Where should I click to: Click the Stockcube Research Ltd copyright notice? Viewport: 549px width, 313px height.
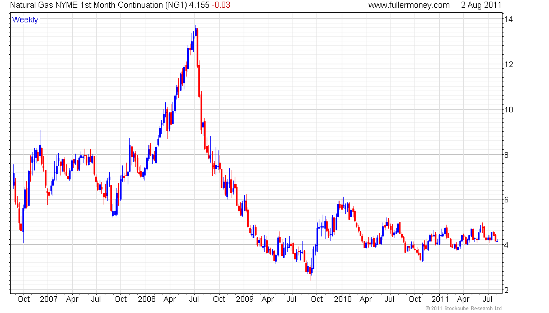[464, 309]
